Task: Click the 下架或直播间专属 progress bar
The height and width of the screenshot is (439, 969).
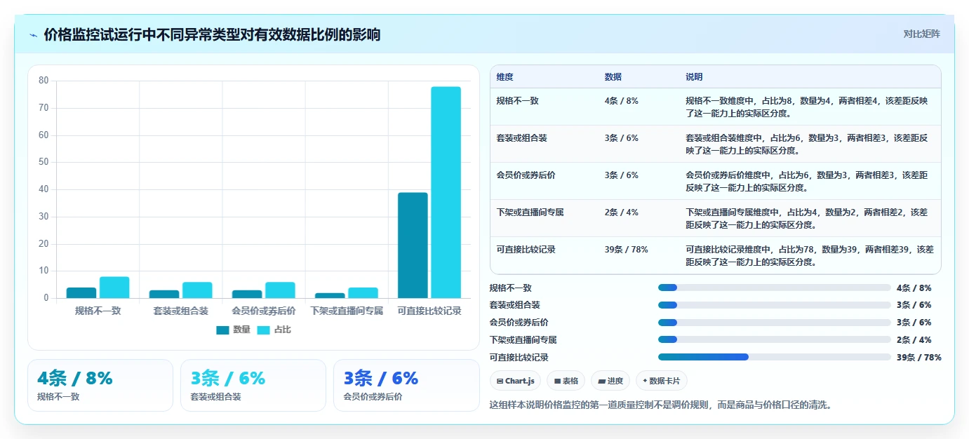Action: pyautogui.click(x=775, y=339)
